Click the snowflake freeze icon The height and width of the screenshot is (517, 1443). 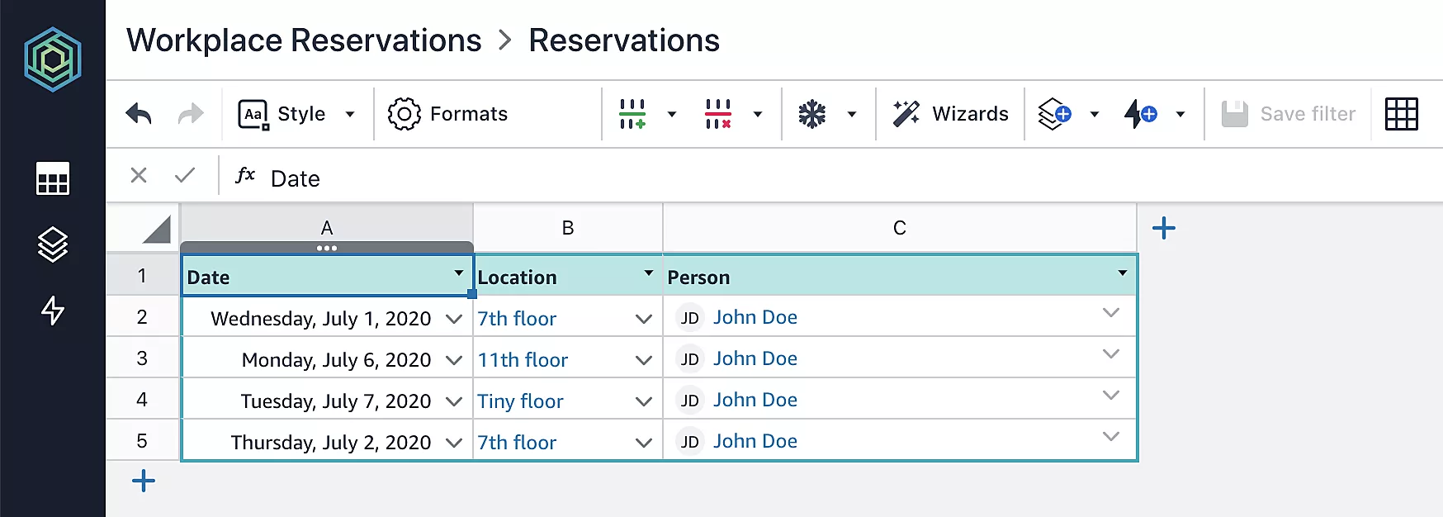click(812, 114)
